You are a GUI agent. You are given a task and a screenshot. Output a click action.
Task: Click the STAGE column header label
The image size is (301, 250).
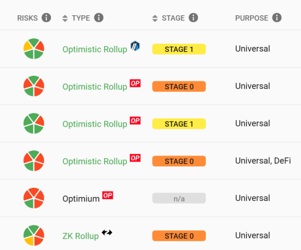173,18
